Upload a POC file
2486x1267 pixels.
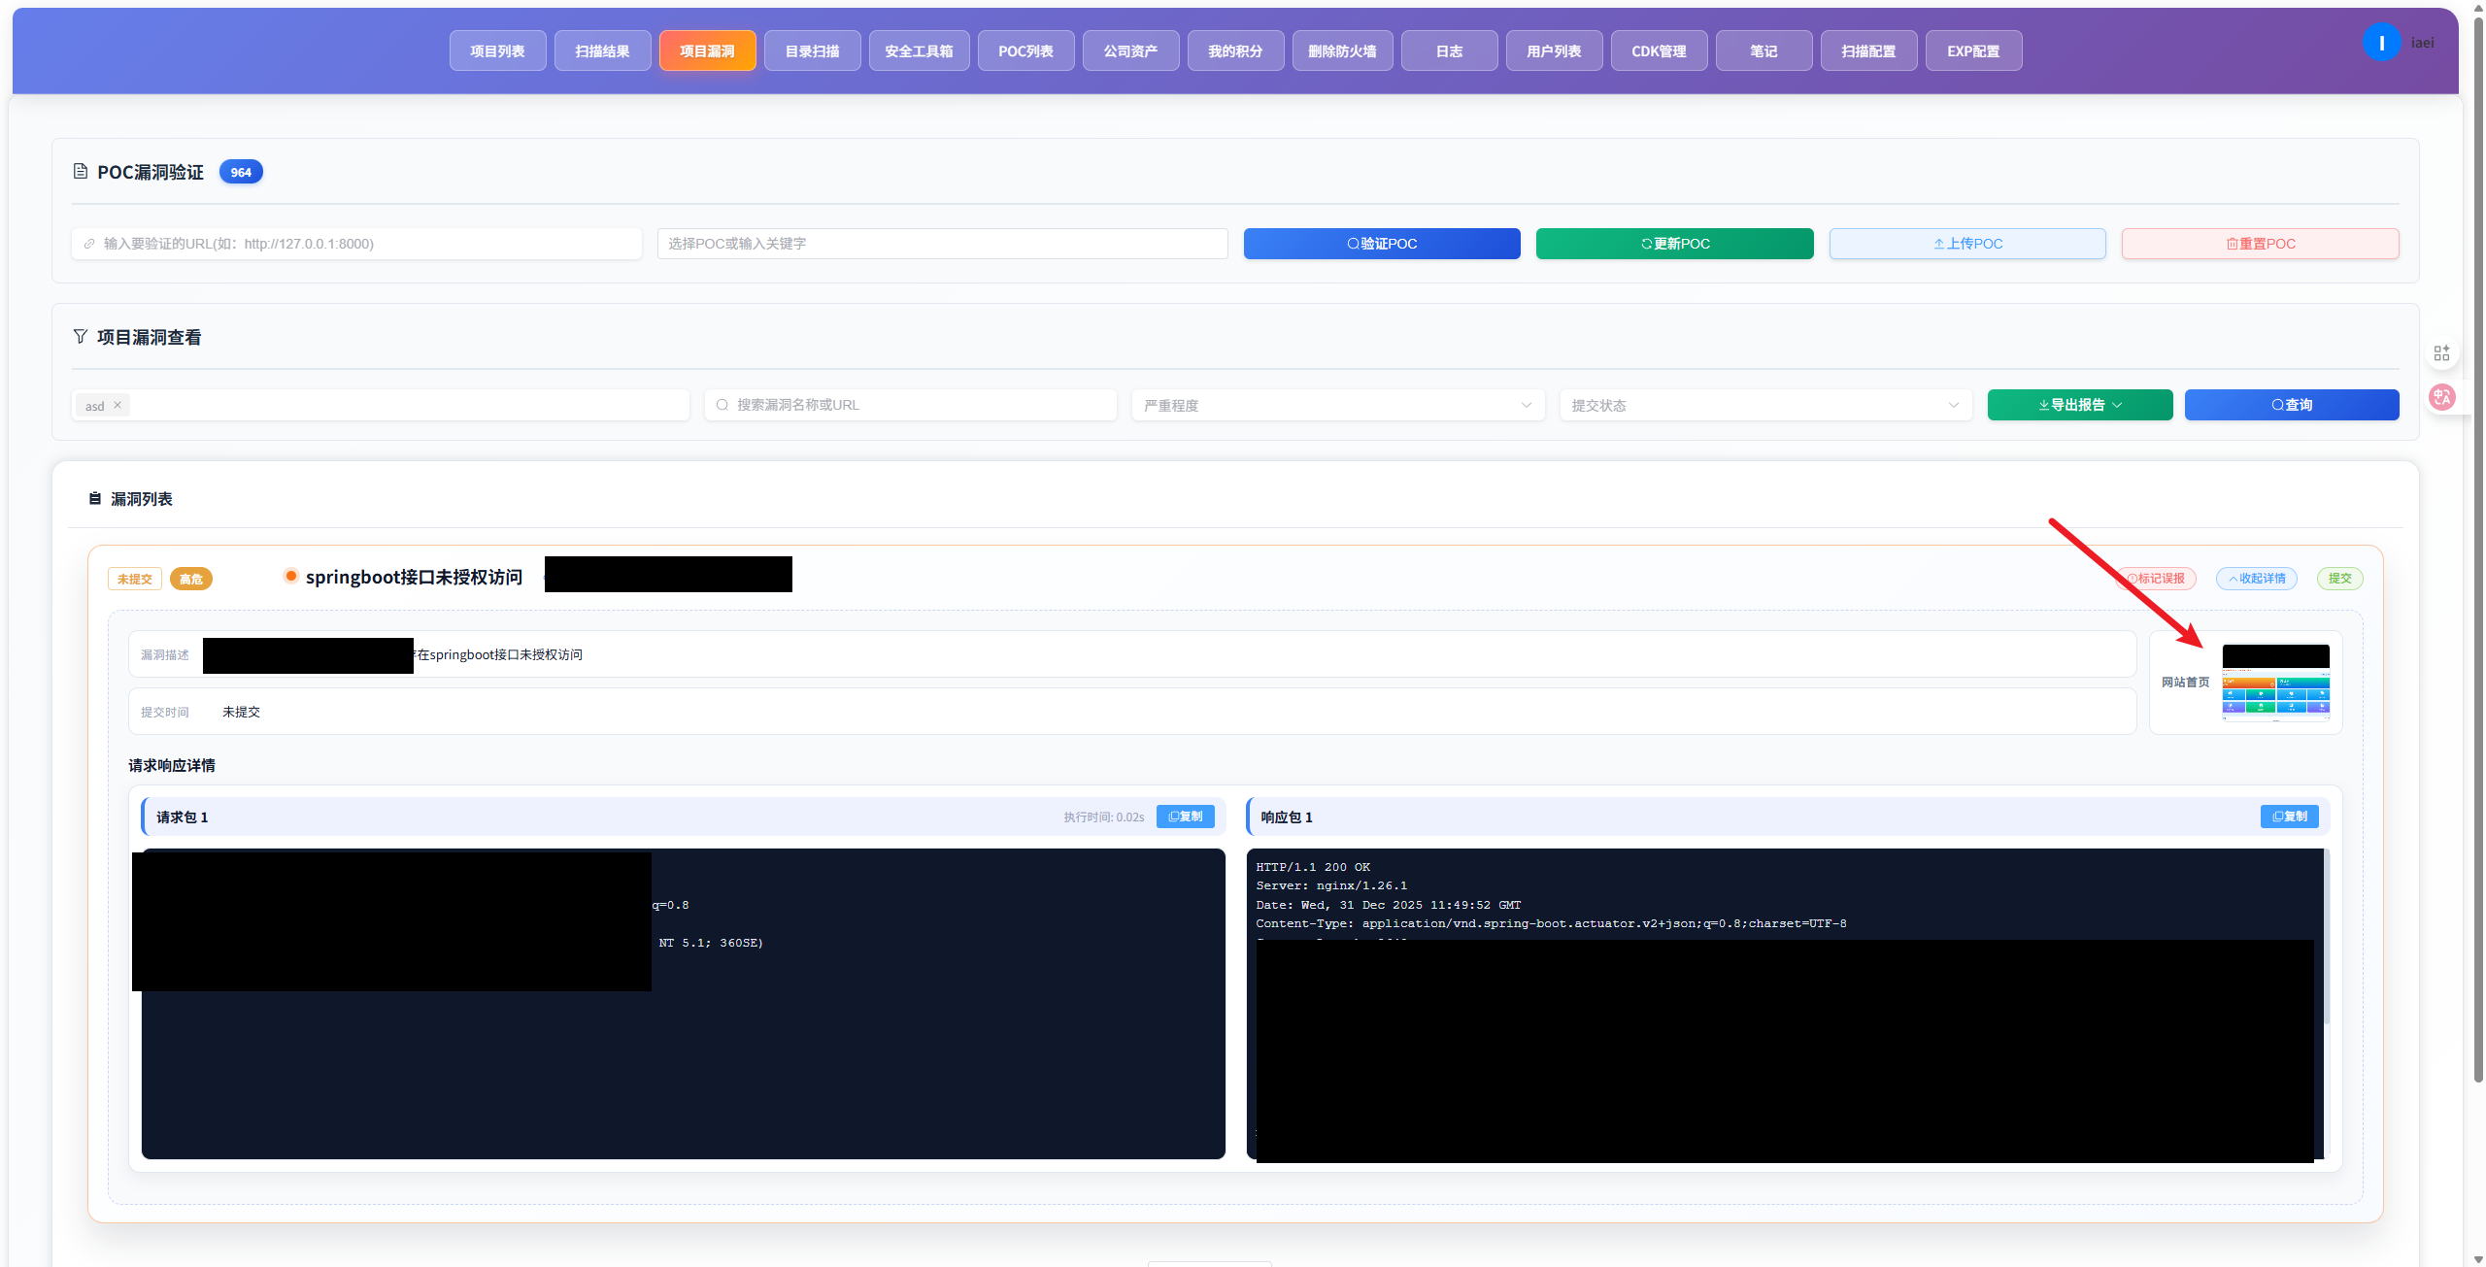1967,244
